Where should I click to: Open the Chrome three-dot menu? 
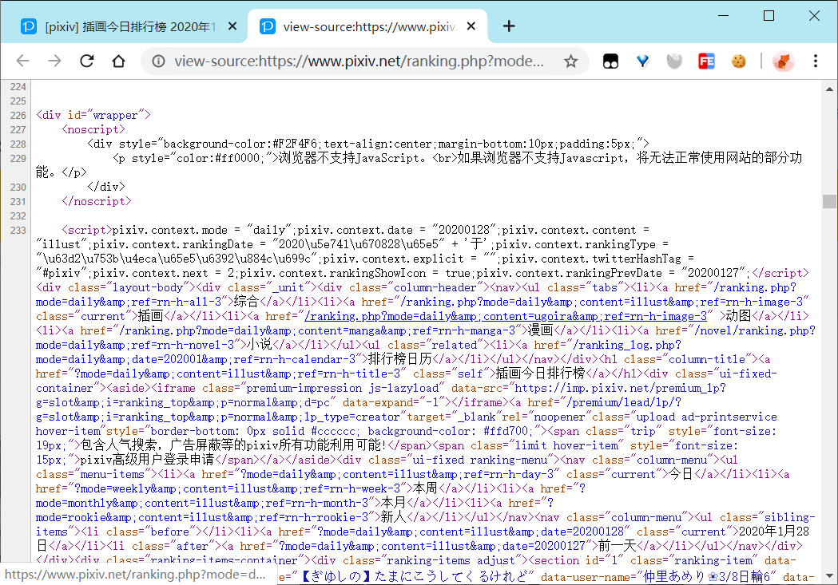(816, 61)
